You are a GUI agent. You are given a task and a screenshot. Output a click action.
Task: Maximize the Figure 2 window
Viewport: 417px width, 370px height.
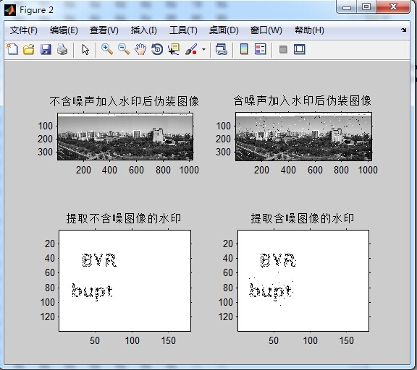[x=366, y=7]
